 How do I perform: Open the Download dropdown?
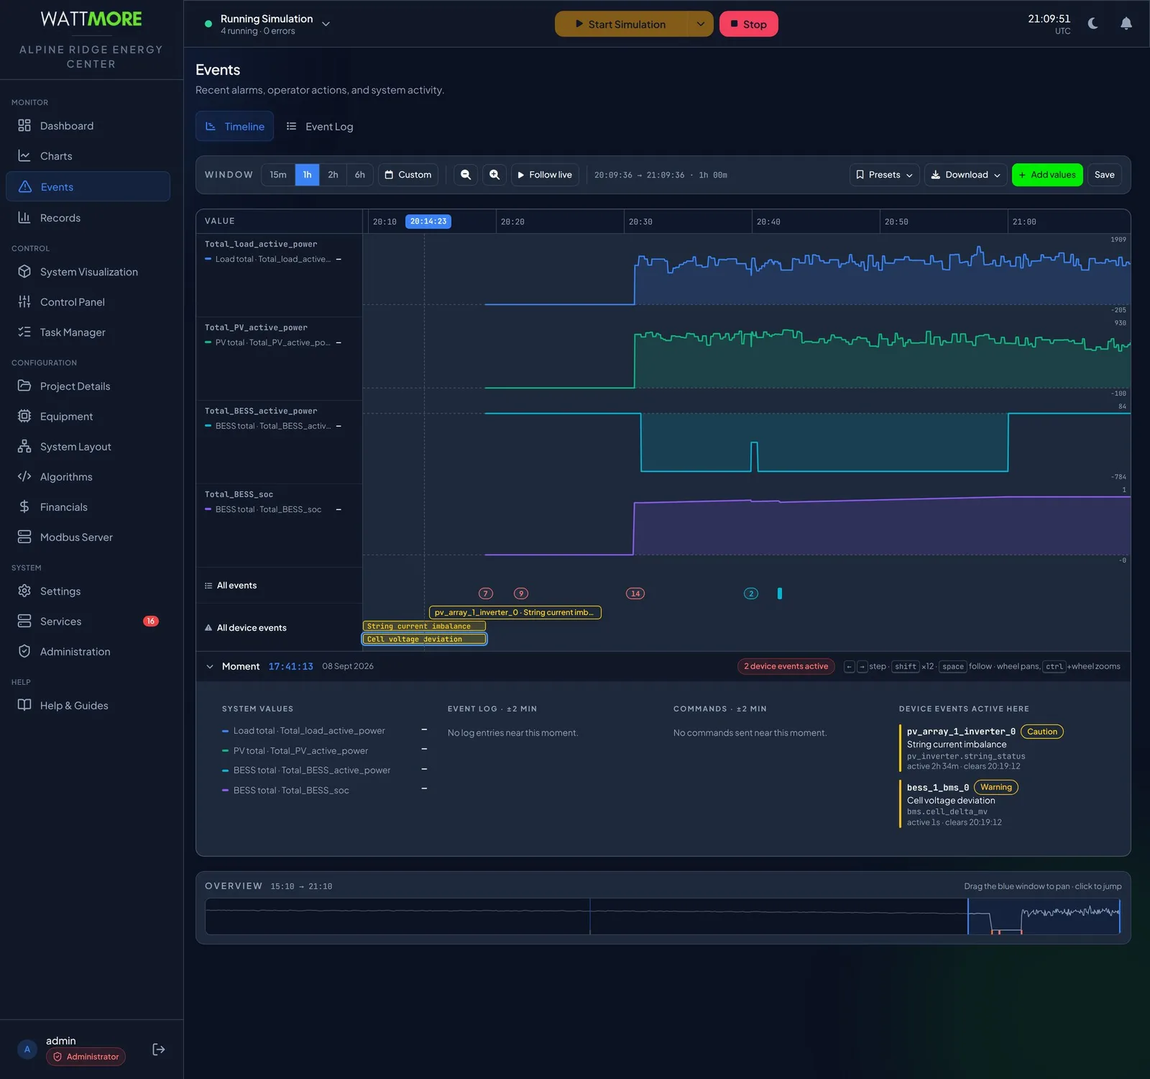[x=965, y=175]
